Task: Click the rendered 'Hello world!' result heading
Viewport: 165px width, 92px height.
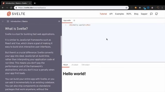Action: (x=74, y=74)
